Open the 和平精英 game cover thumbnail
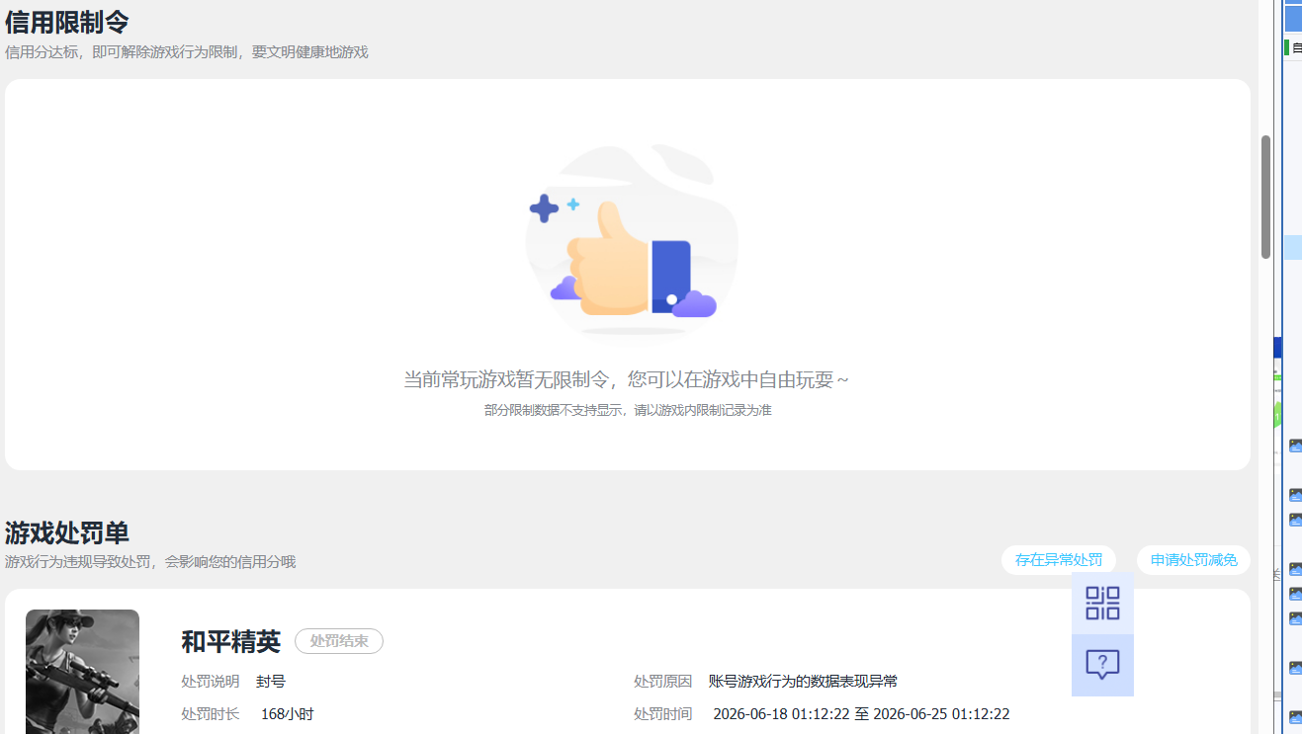This screenshot has width=1302, height=734. [x=82, y=672]
